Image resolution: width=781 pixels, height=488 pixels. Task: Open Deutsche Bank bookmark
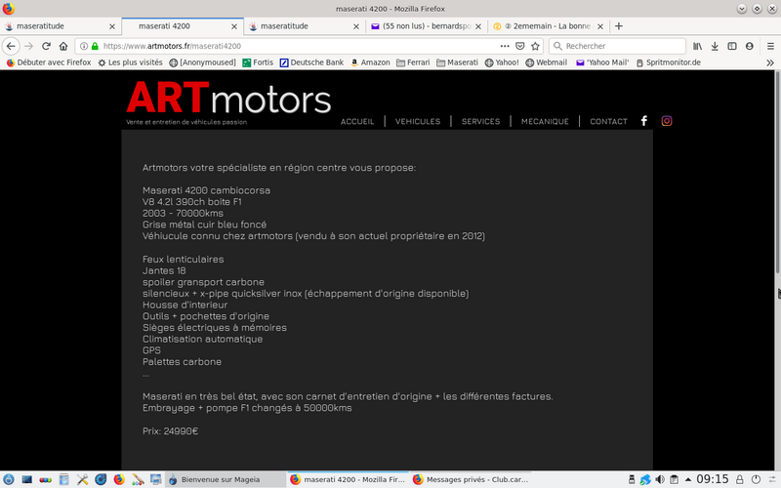(311, 62)
